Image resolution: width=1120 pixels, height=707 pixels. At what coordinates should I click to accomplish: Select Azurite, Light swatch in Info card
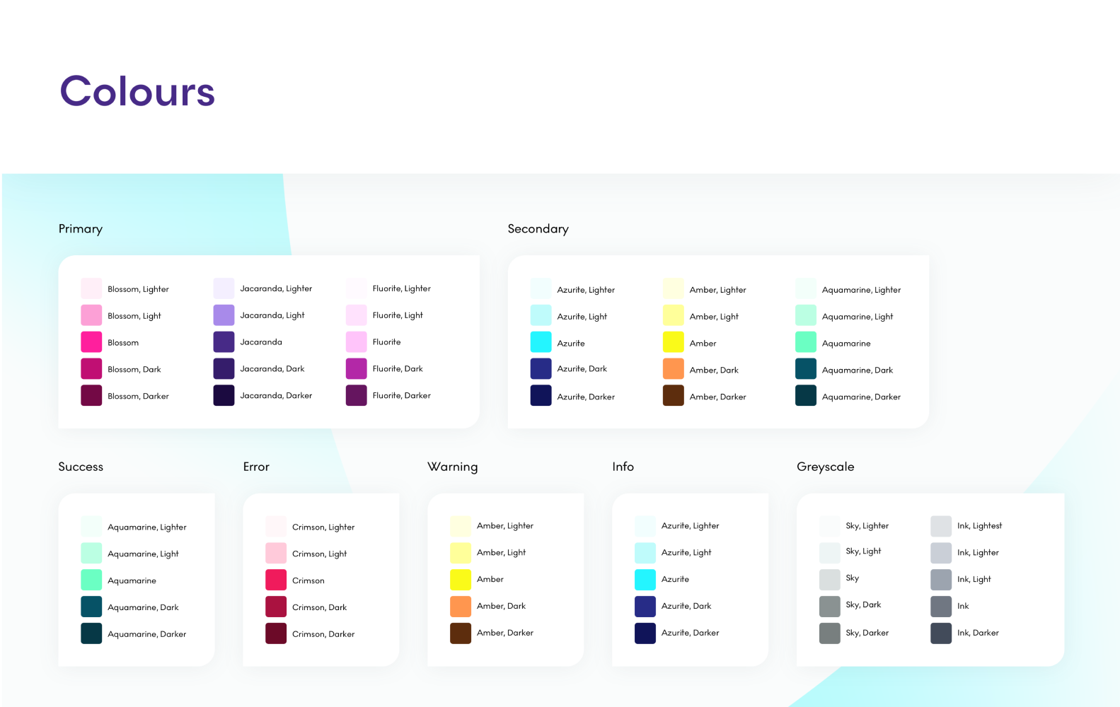(645, 553)
